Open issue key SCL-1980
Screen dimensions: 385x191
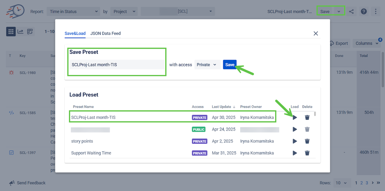(27, 73)
